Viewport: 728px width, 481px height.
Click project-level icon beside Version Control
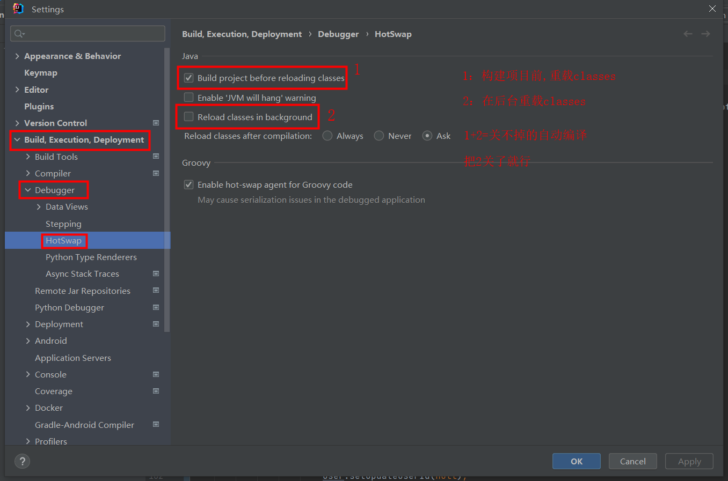[156, 123]
